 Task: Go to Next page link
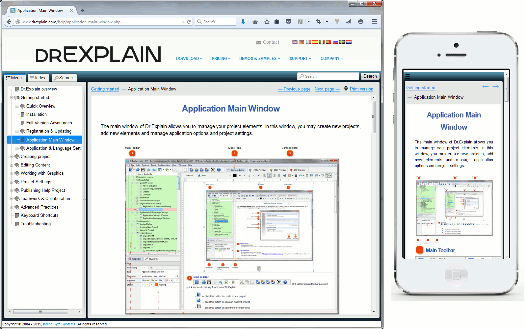coord(327,89)
